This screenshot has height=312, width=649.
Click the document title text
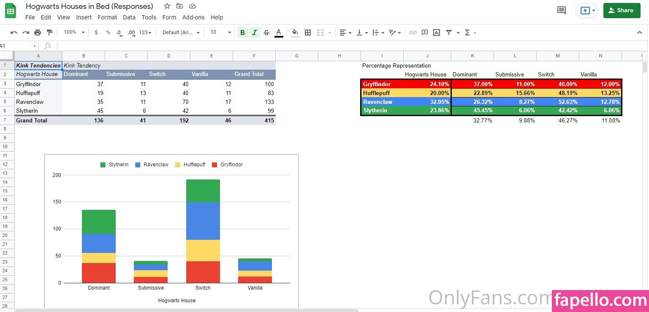coord(90,6)
